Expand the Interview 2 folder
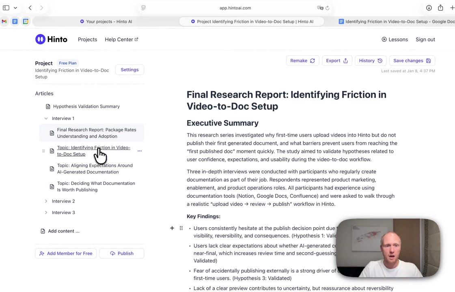Screen dimensions: 455x292 (x=46, y=201)
